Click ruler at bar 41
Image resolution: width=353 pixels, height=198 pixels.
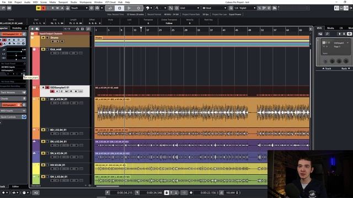(224, 30)
